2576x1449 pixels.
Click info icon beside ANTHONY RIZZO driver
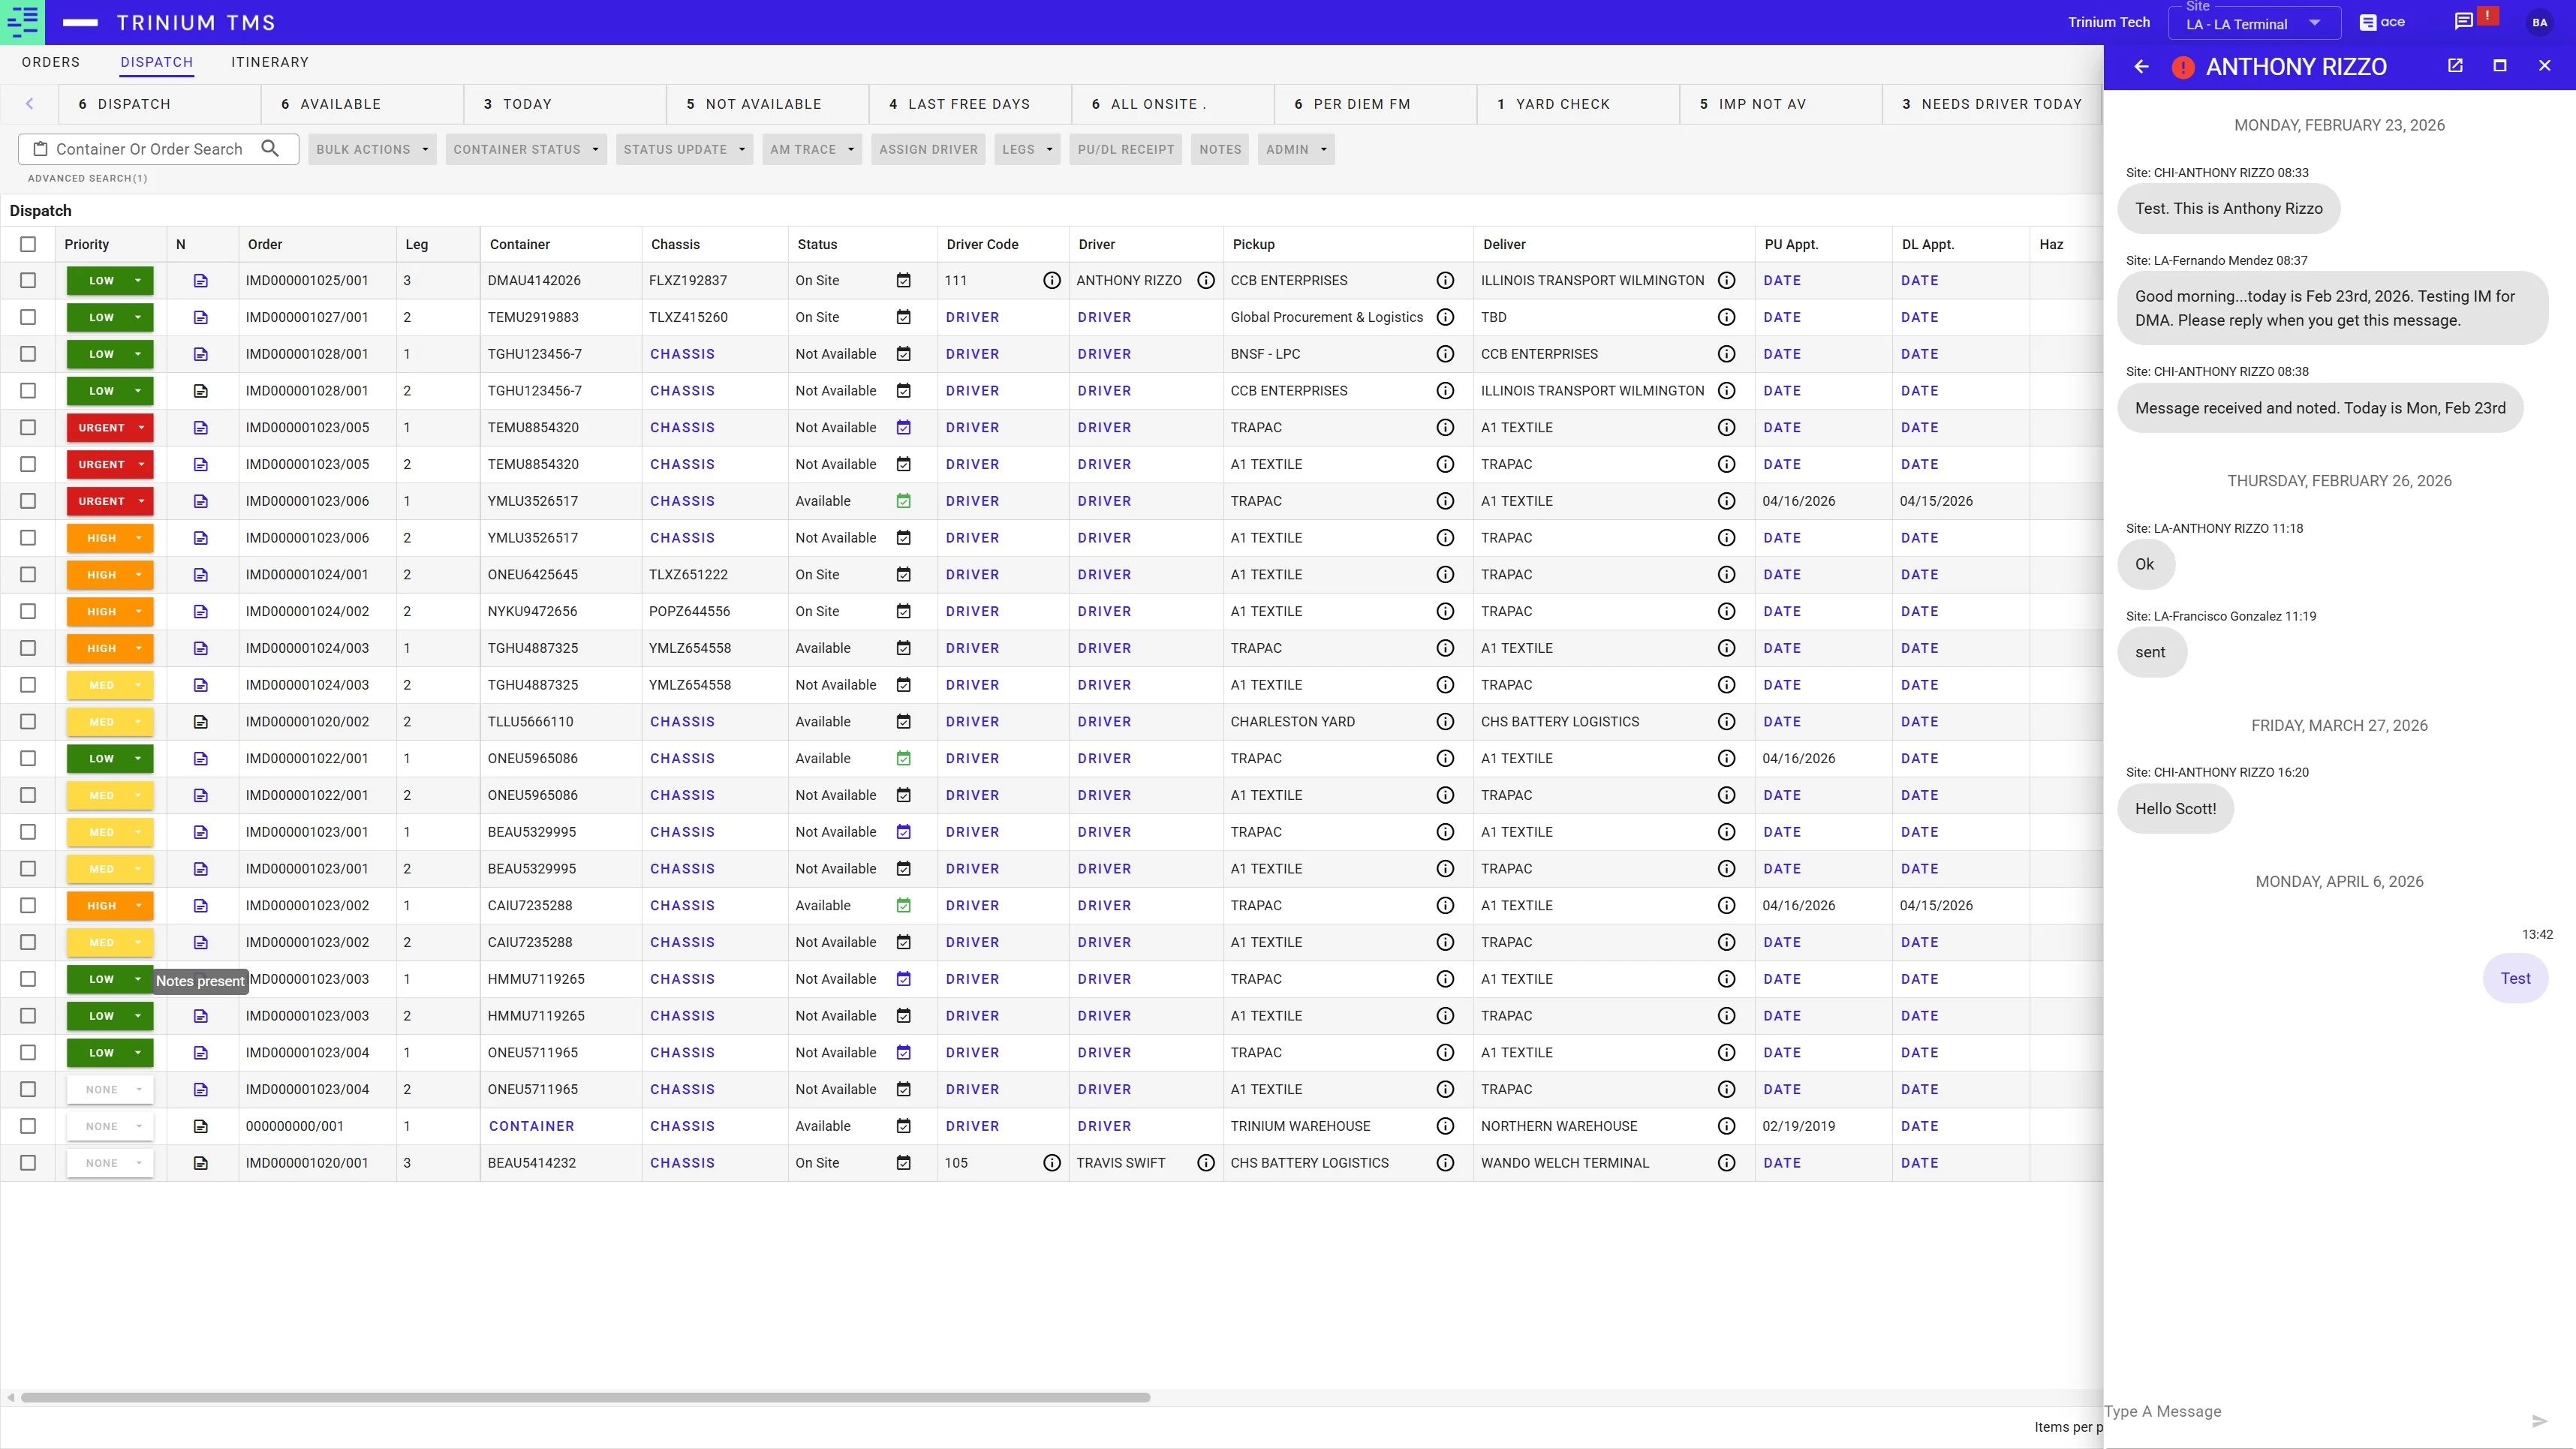(x=1206, y=281)
